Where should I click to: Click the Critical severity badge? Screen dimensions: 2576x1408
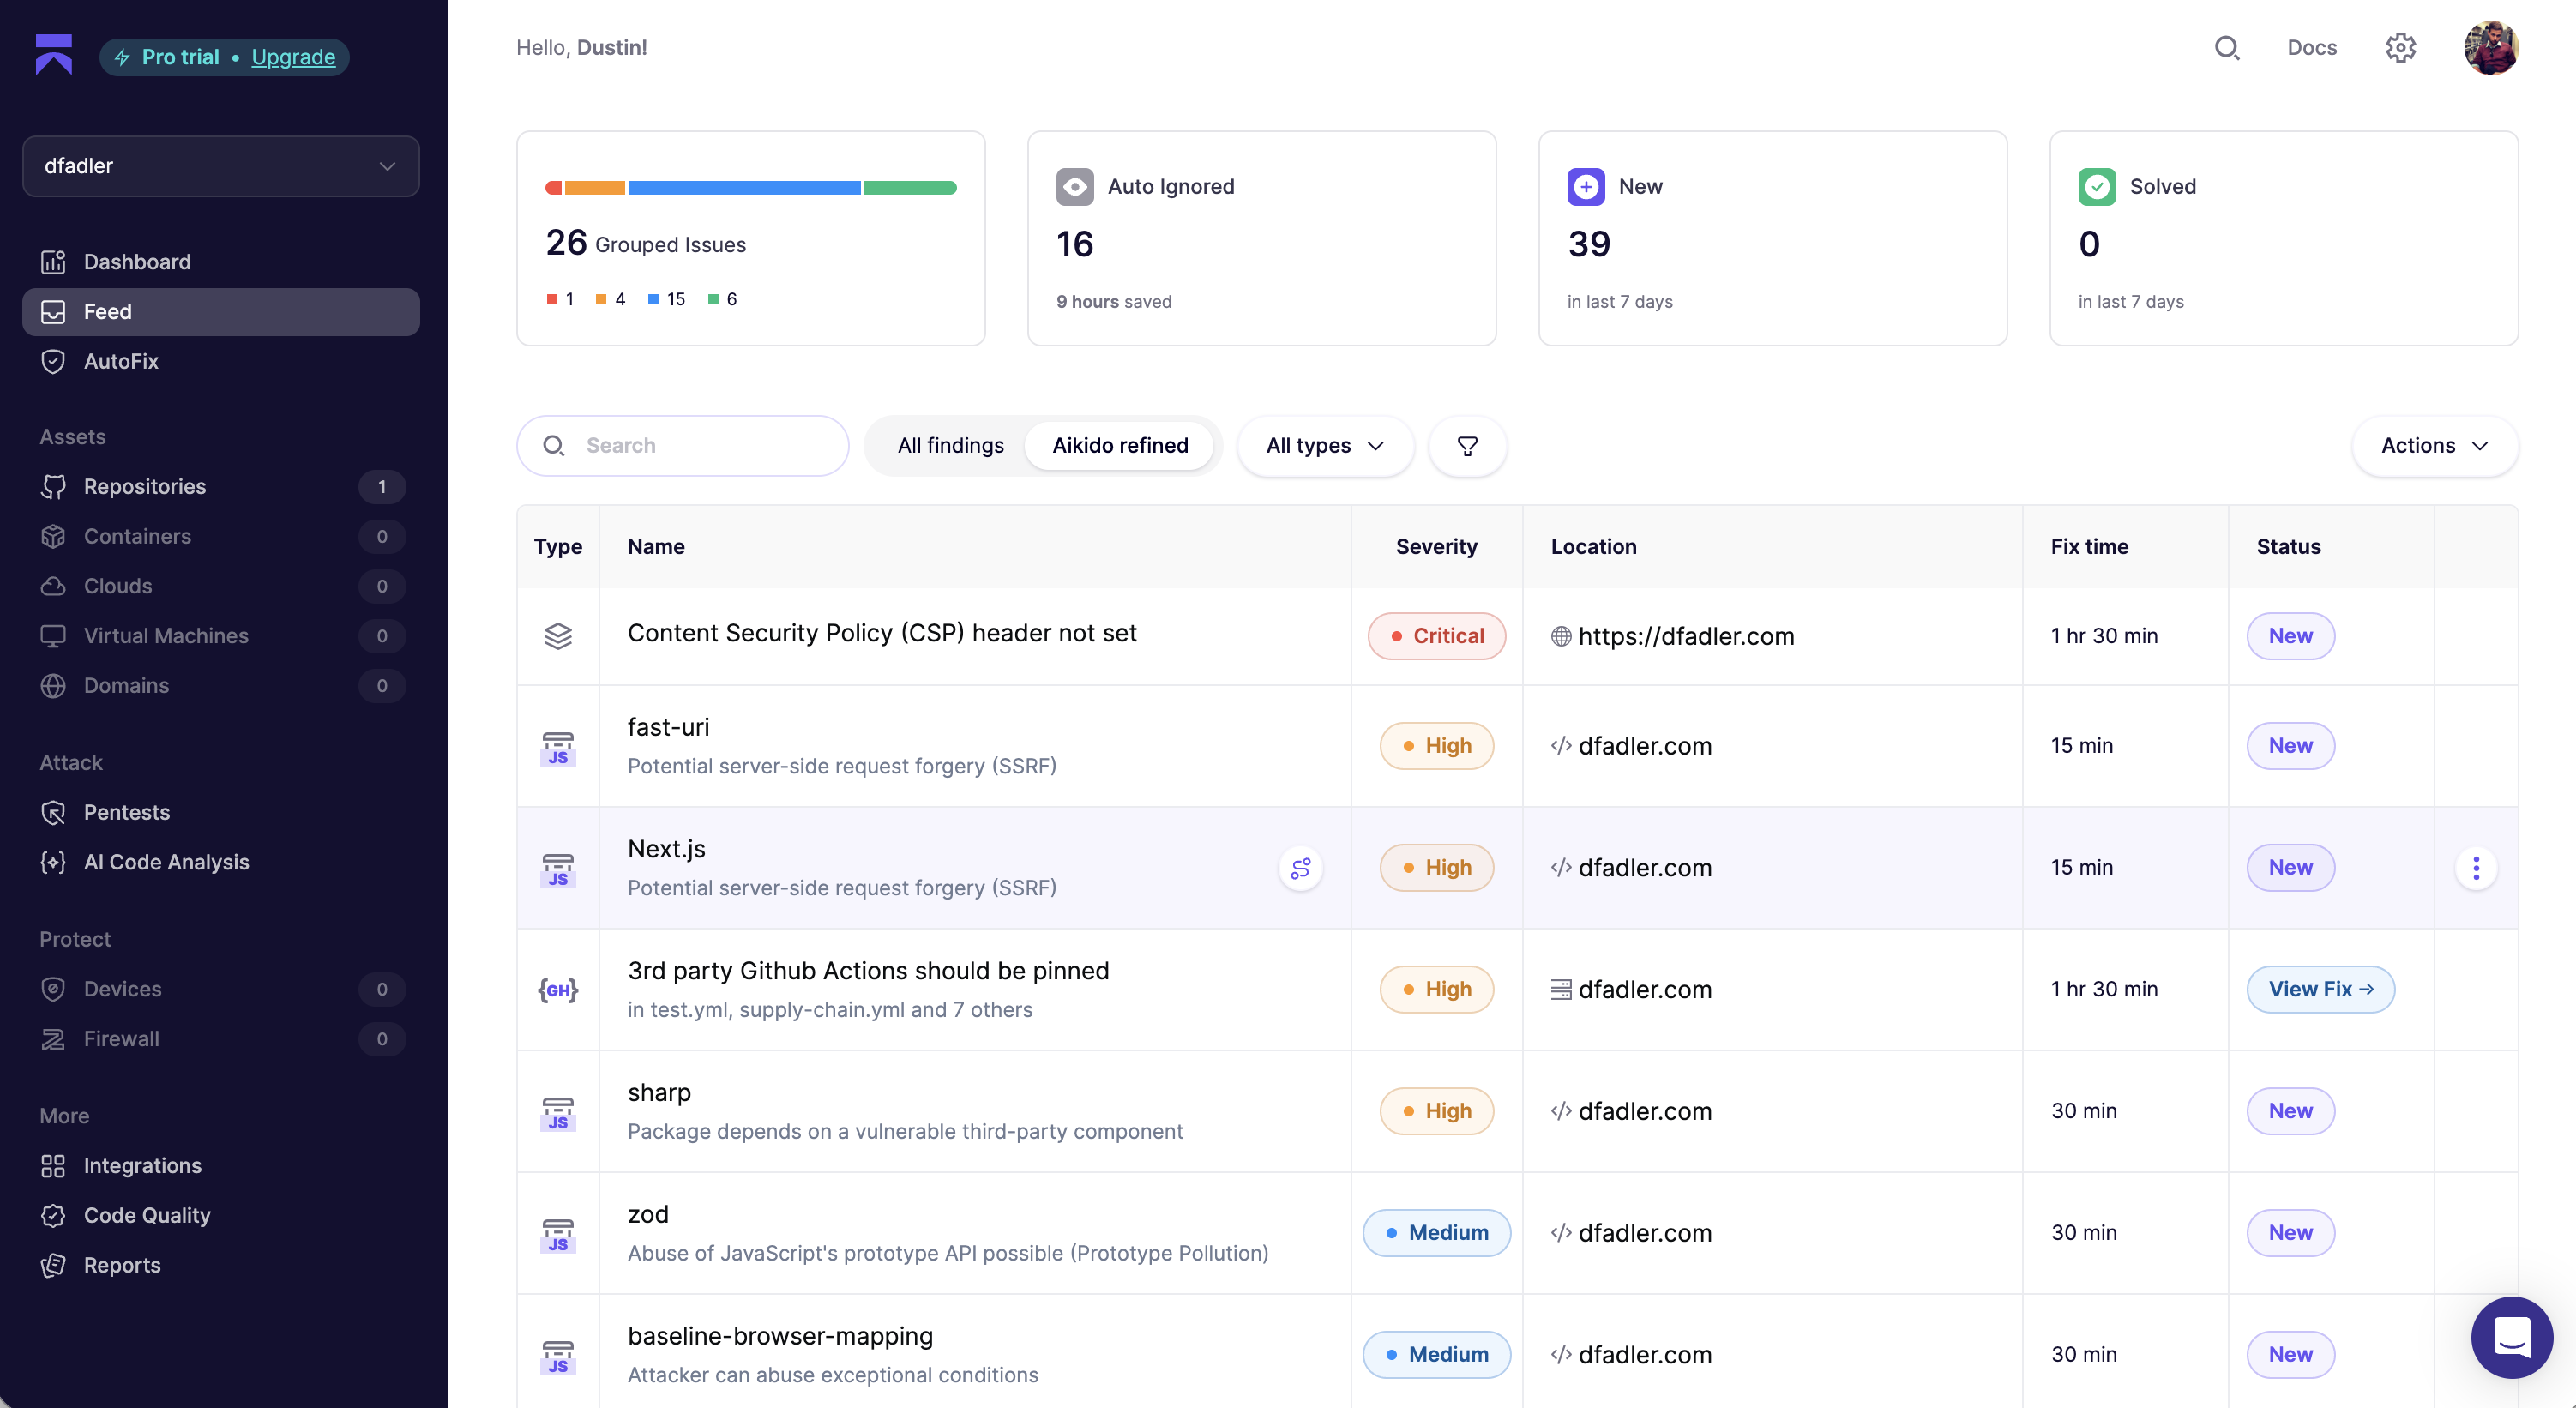pyautogui.click(x=1436, y=636)
